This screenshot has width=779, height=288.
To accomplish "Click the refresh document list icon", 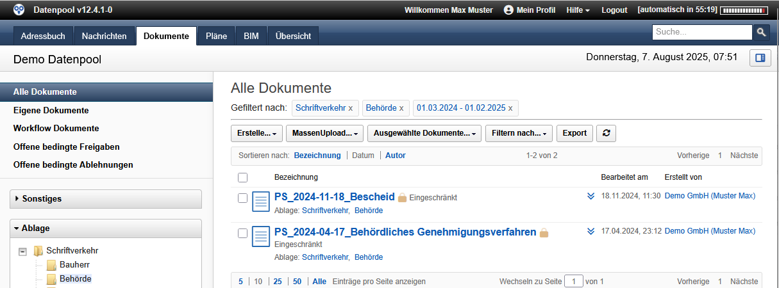I will [x=606, y=133].
